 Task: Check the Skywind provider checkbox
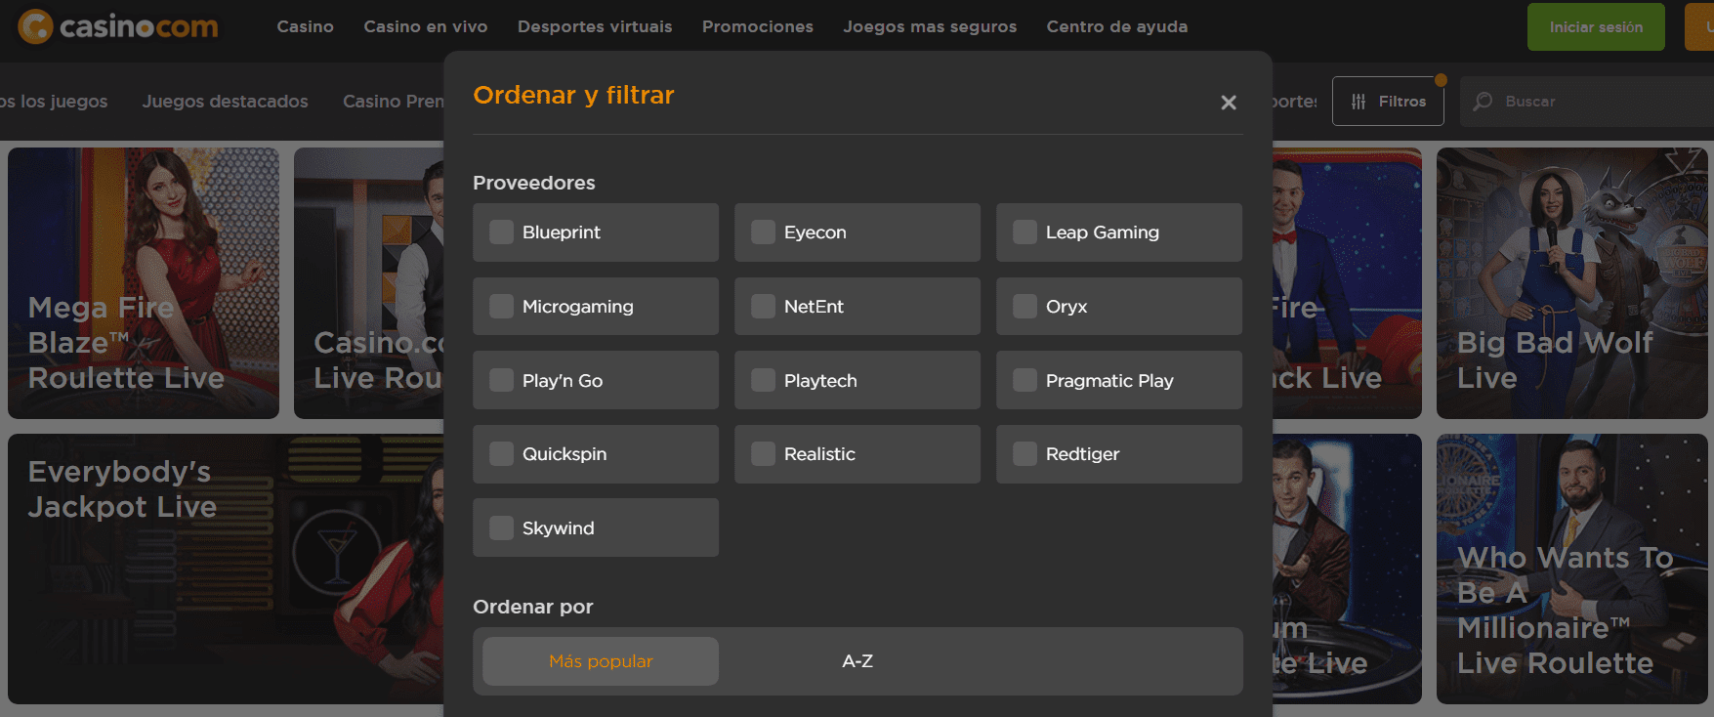pyautogui.click(x=501, y=528)
